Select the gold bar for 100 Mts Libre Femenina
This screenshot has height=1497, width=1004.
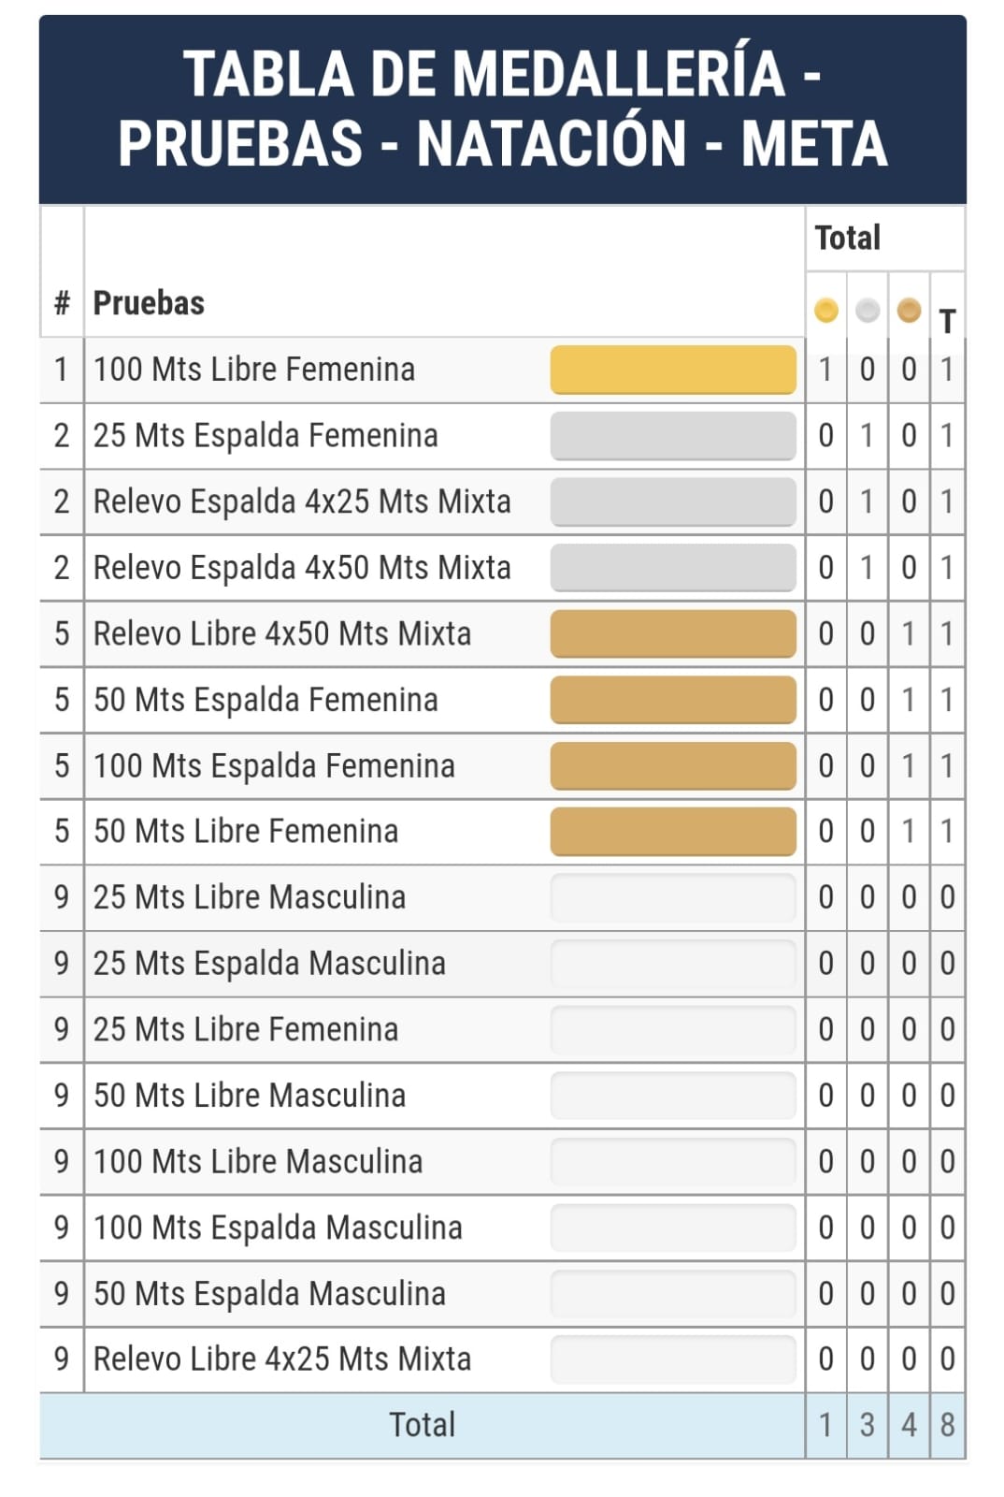point(673,370)
